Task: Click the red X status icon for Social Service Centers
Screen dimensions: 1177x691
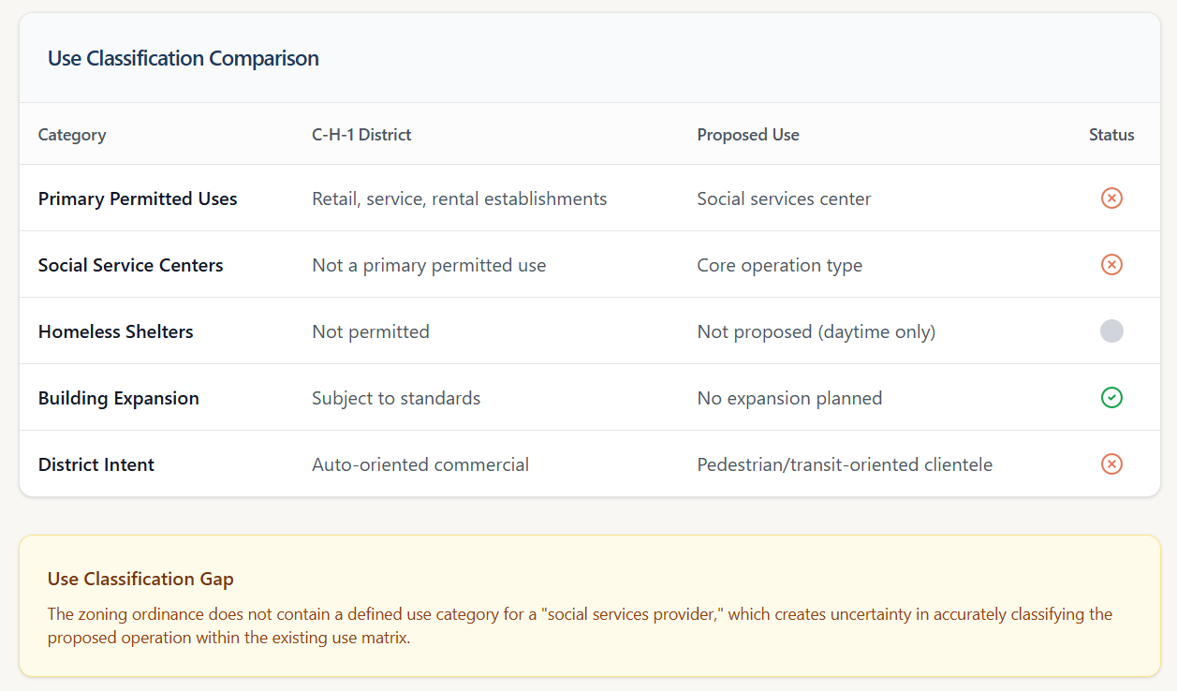Action: coord(1111,265)
